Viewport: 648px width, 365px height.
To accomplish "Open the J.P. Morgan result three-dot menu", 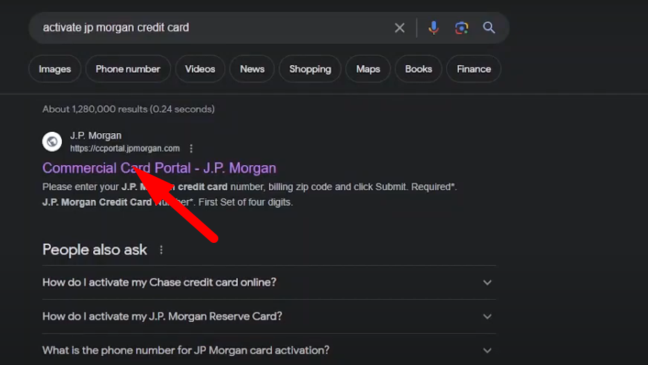I will (x=191, y=148).
